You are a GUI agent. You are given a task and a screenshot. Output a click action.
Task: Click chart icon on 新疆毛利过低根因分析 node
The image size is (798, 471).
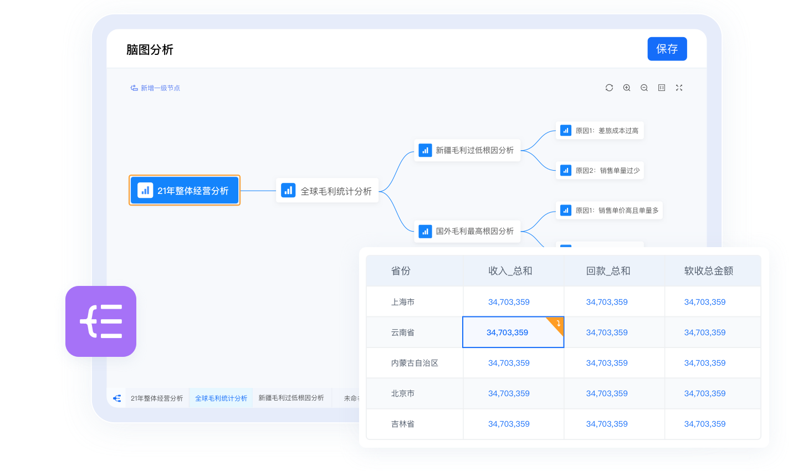pos(425,150)
